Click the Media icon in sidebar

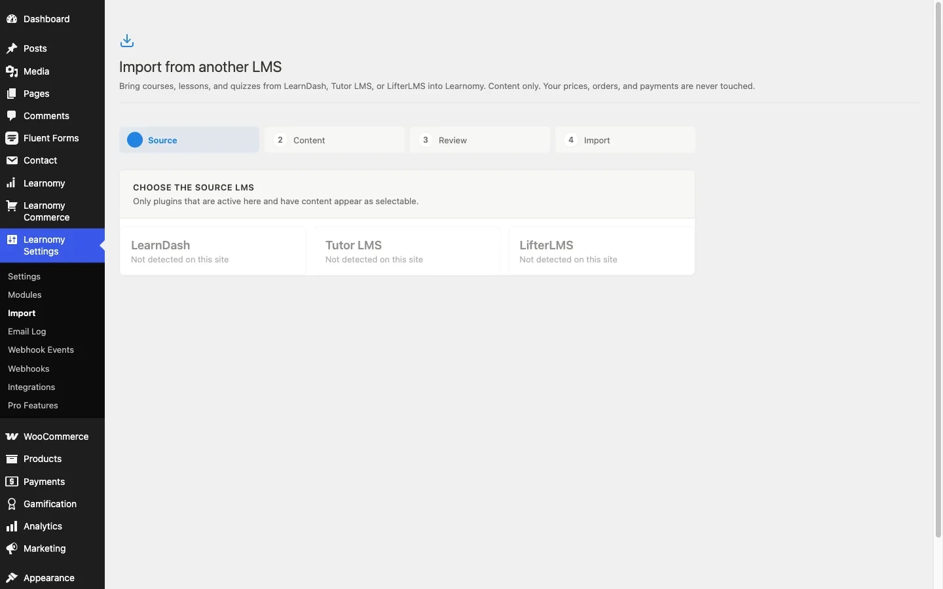12,71
